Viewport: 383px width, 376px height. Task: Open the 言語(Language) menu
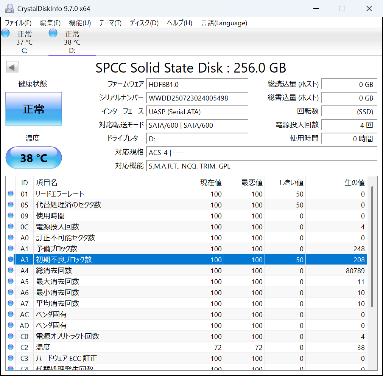click(x=224, y=23)
